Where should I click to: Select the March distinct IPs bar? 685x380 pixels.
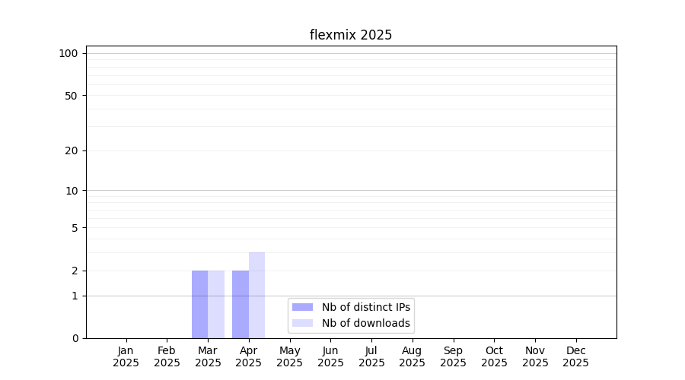[x=199, y=304]
